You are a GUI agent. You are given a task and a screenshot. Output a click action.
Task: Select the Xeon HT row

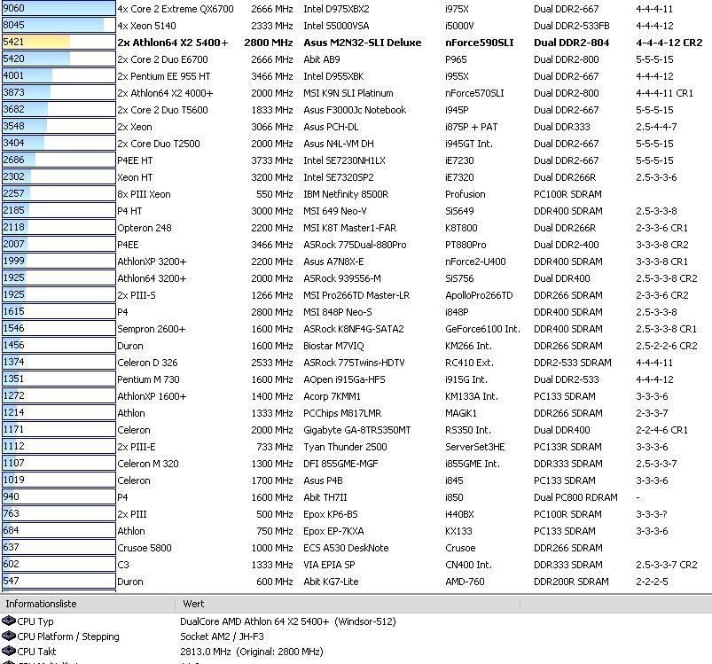[356, 177]
